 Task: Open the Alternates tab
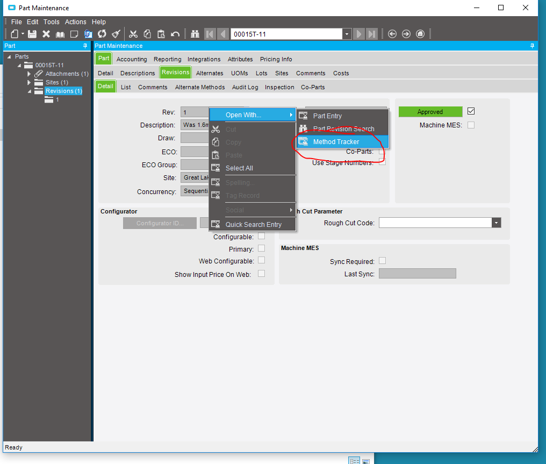(x=209, y=73)
